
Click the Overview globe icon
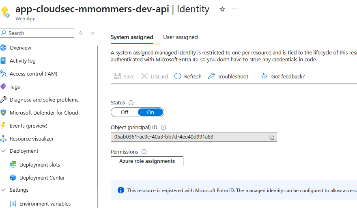(3, 48)
